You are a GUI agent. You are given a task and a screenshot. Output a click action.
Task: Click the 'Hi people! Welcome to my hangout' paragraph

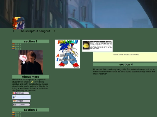click(124, 72)
